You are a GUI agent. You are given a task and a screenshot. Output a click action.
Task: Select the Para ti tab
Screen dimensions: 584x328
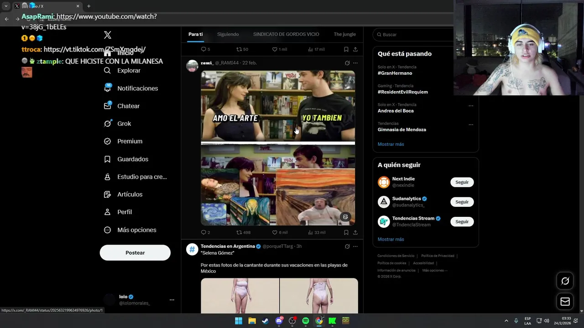tap(195, 34)
